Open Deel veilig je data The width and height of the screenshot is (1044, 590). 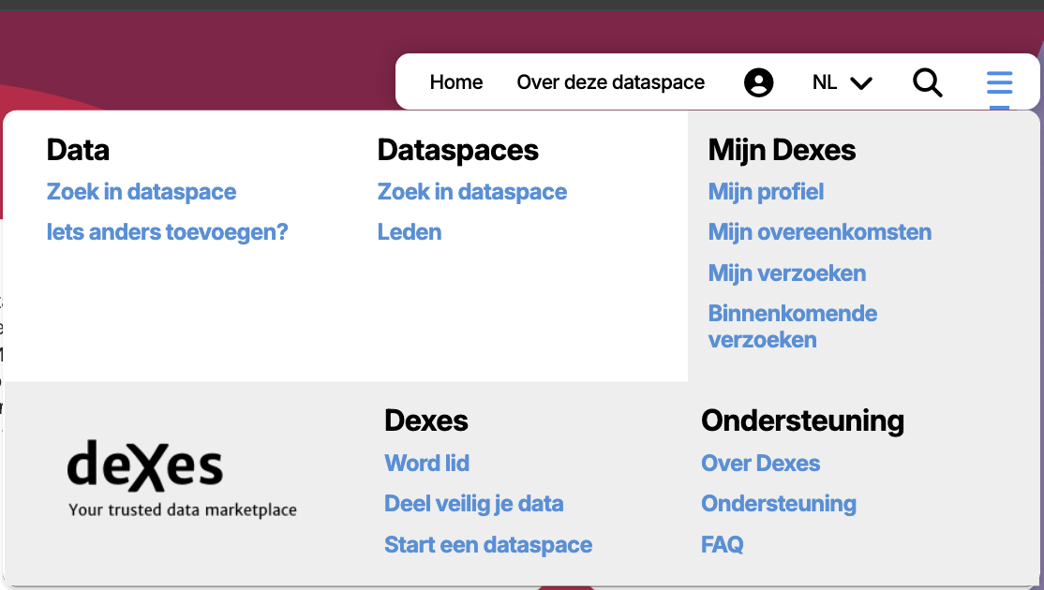tap(474, 504)
